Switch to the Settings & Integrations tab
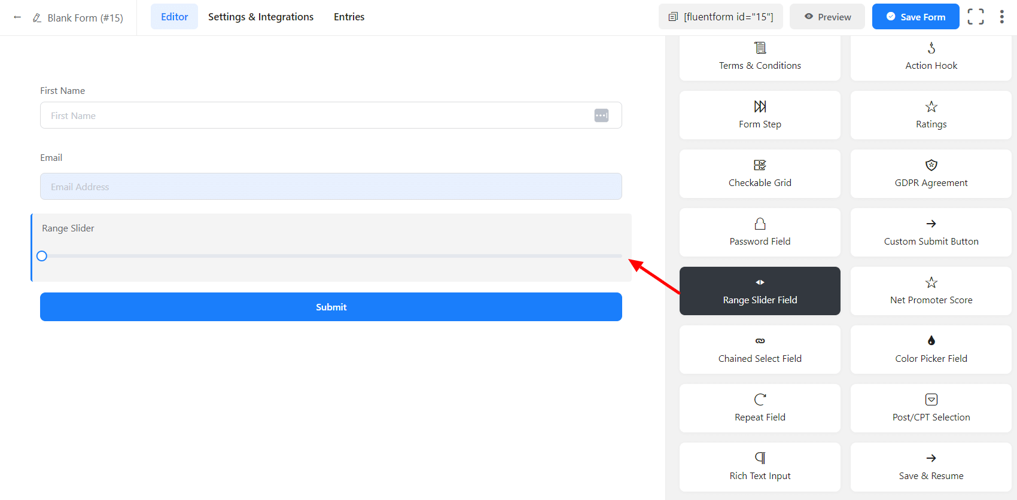This screenshot has height=500, width=1017. point(261,17)
